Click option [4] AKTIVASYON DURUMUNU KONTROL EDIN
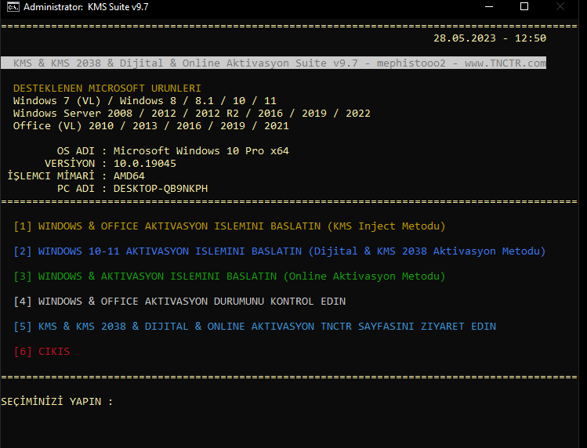Image resolution: width=587 pixels, height=448 pixels. pyautogui.click(x=179, y=302)
